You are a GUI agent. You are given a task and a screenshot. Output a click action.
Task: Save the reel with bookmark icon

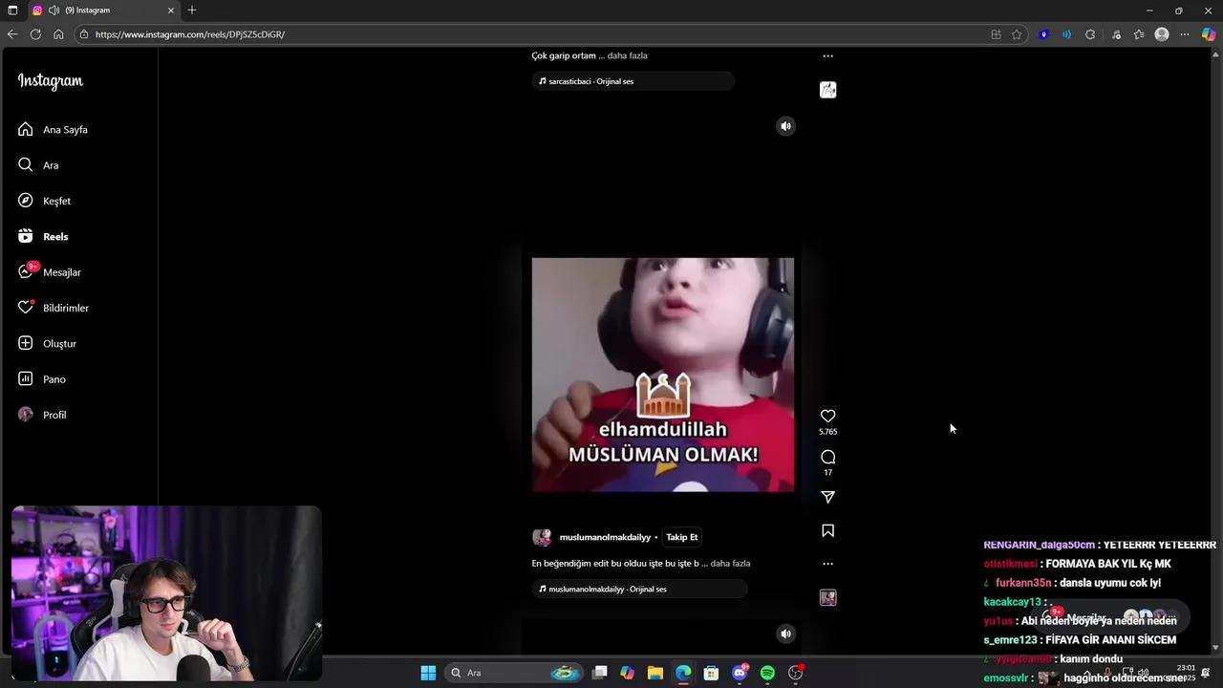pos(827,530)
